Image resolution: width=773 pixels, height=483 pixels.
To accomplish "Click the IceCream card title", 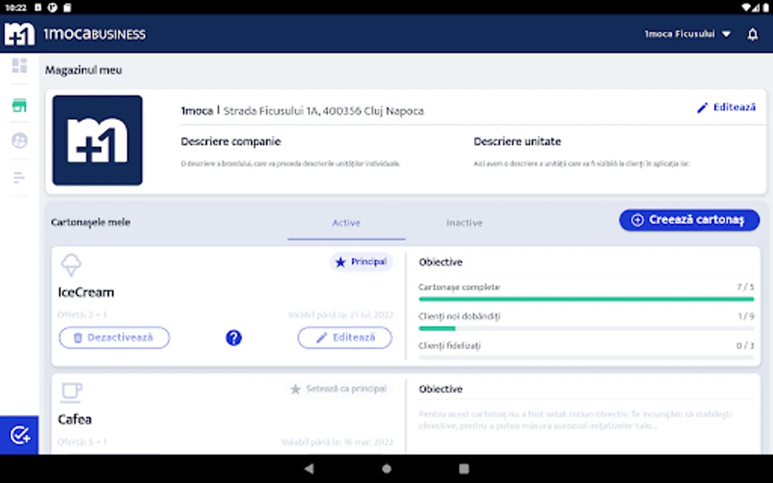I will pyautogui.click(x=86, y=292).
